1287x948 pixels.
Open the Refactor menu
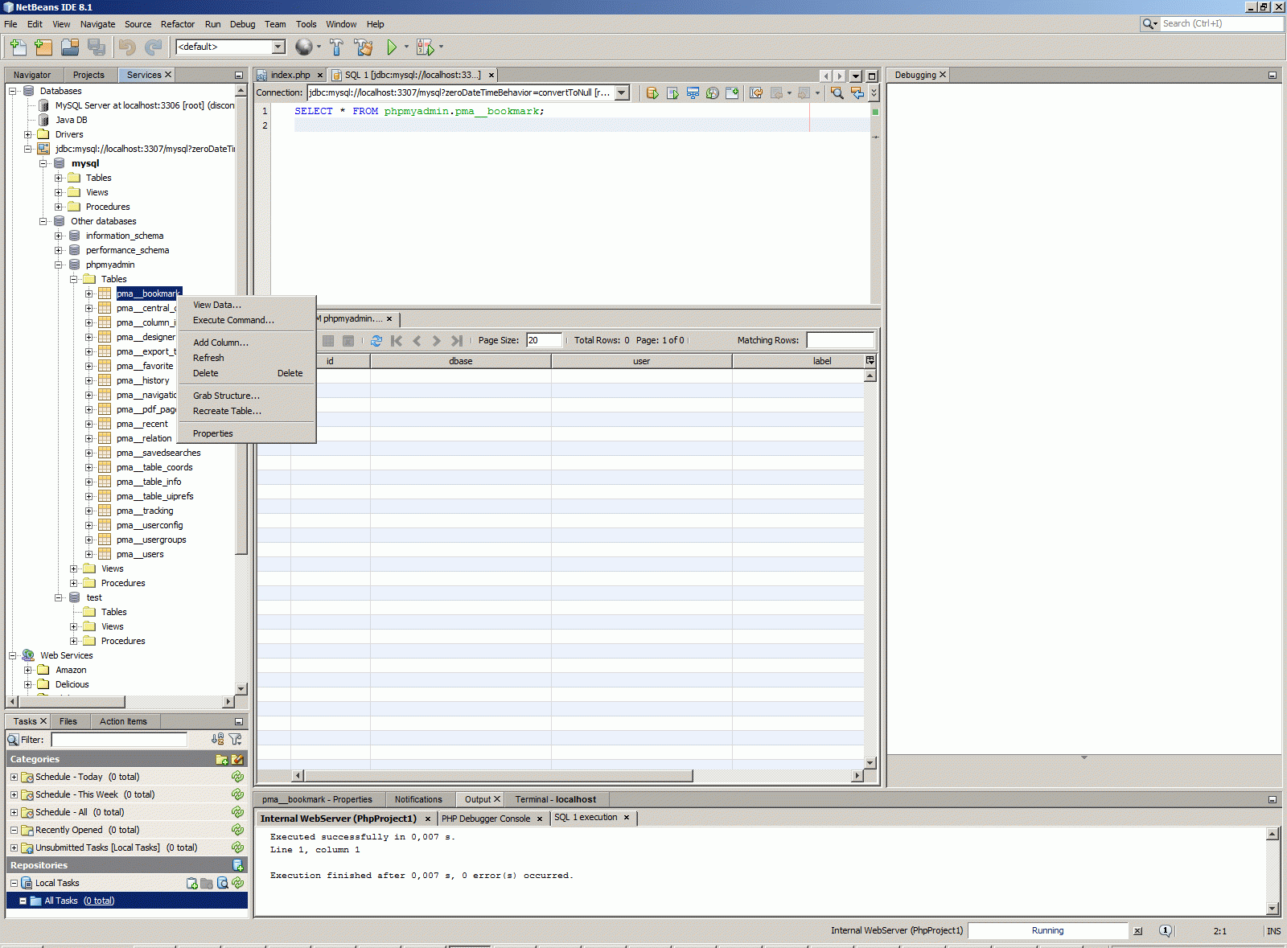click(x=178, y=24)
